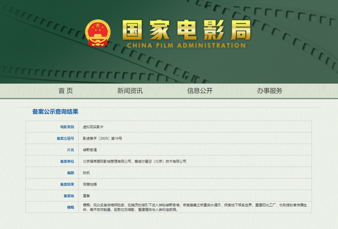Click the 备案立项号 row label

click(x=65, y=138)
